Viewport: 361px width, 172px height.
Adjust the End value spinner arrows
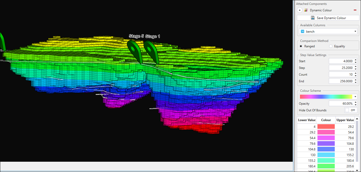coord(356,81)
